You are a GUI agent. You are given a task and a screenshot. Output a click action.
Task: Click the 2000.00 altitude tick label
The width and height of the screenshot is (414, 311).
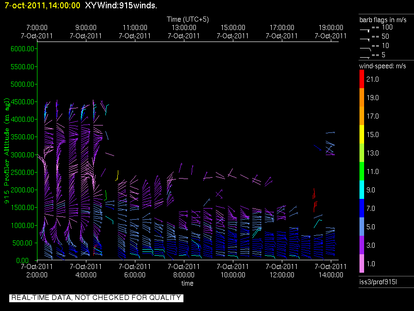click(x=23, y=190)
